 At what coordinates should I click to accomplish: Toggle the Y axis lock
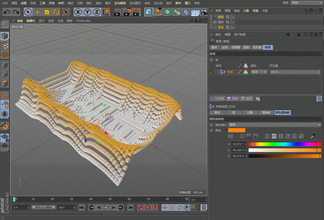87,12
